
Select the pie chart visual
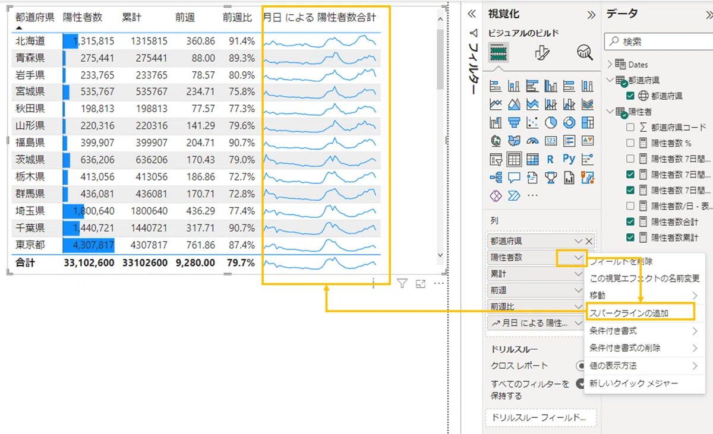551,123
